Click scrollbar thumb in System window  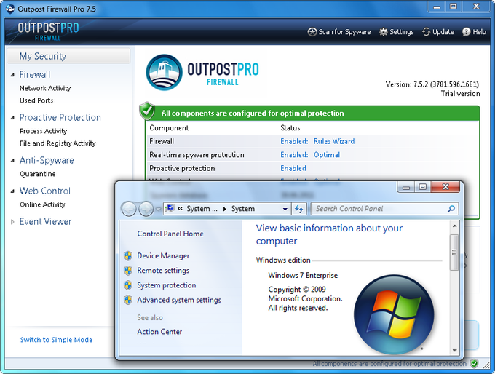pyautogui.click(x=454, y=252)
